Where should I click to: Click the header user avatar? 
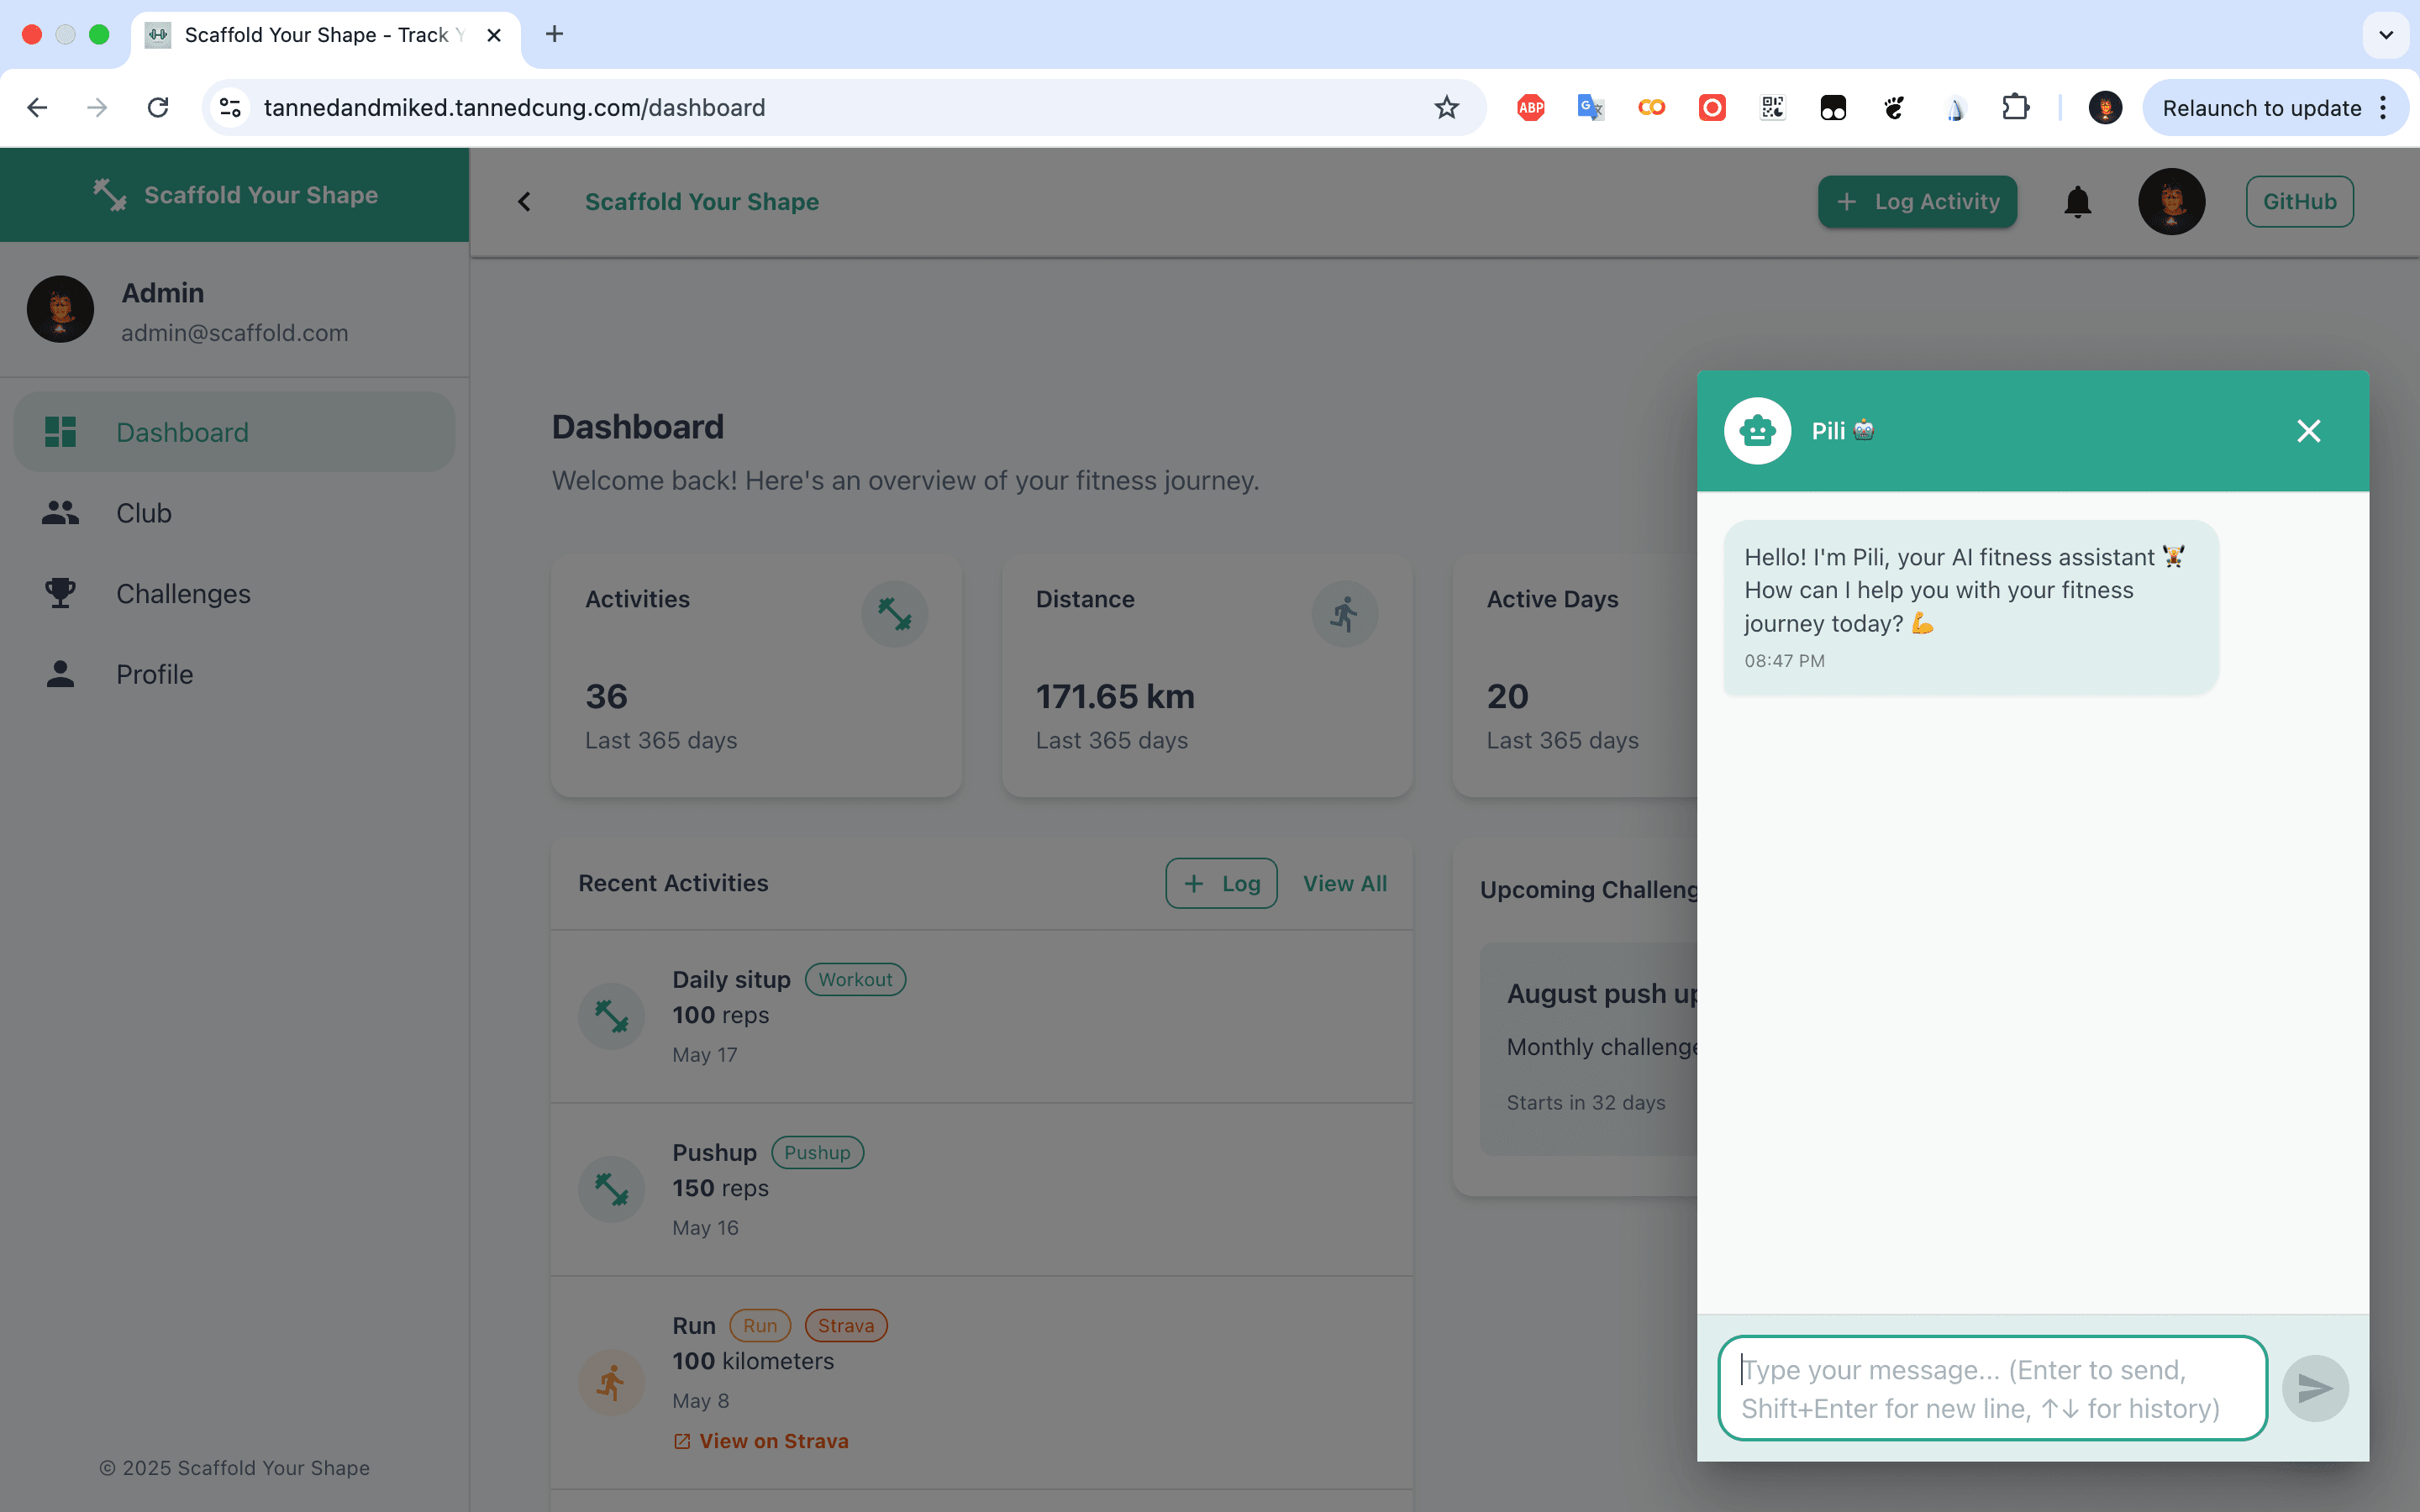point(2171,202)
